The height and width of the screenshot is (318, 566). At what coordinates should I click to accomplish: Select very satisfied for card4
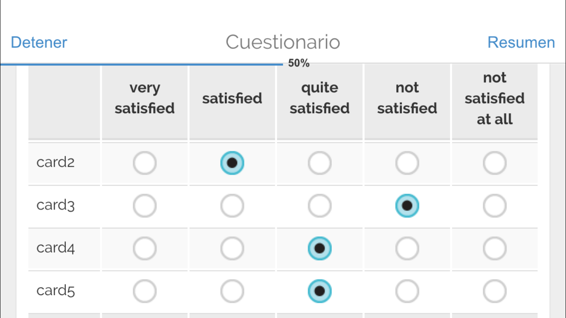(145, 248)
